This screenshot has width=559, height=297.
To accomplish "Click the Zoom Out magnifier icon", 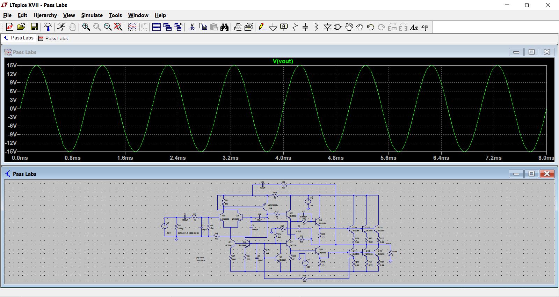I will [x=108, y=27].
